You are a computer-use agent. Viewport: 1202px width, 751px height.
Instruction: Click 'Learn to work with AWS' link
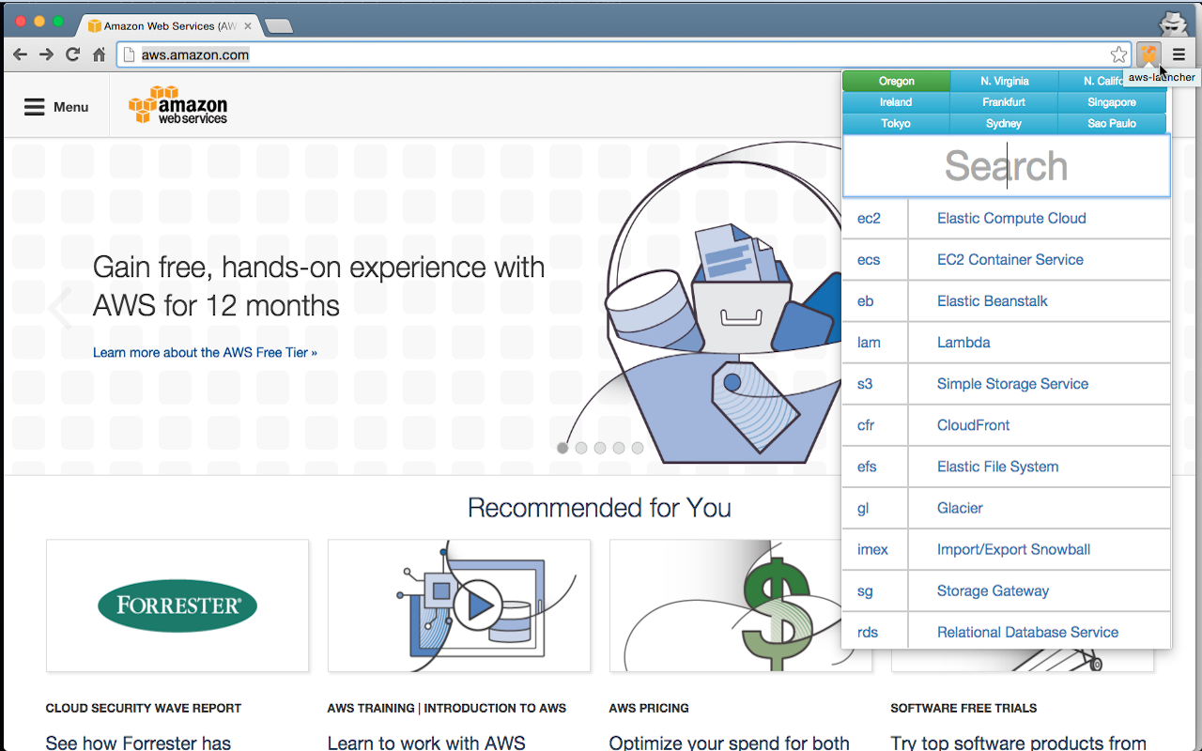click(x=426, y=743)
